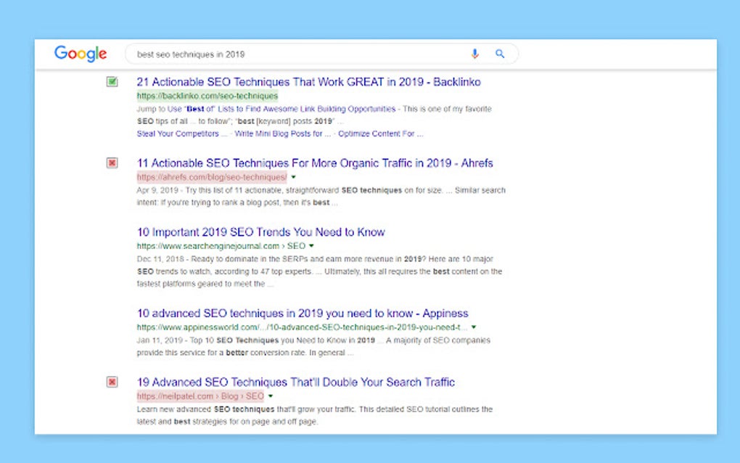This screenshot has height=463, width=740.
Task: Expand the dropdown arrow next to ahrefs.com URL
Action: tap(294, 177)
